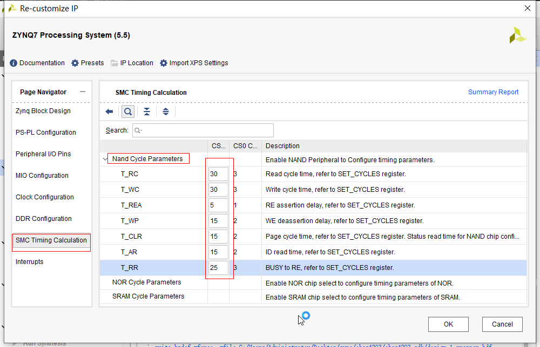Collapse the Page Navigator panel
This screenshot has height=347, width=540.
82,92
